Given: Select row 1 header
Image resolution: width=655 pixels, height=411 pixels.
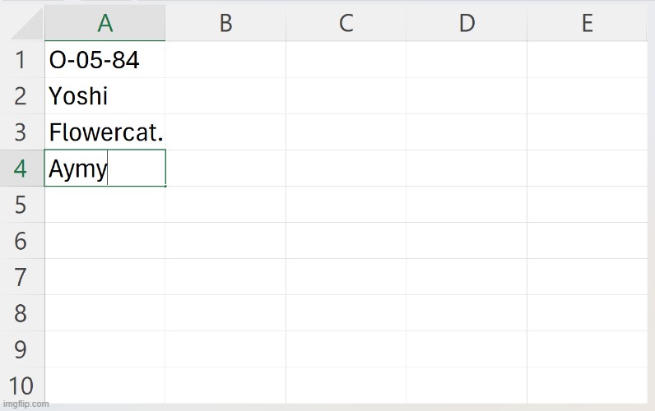Looking at the screenshot, I should 21,60.
